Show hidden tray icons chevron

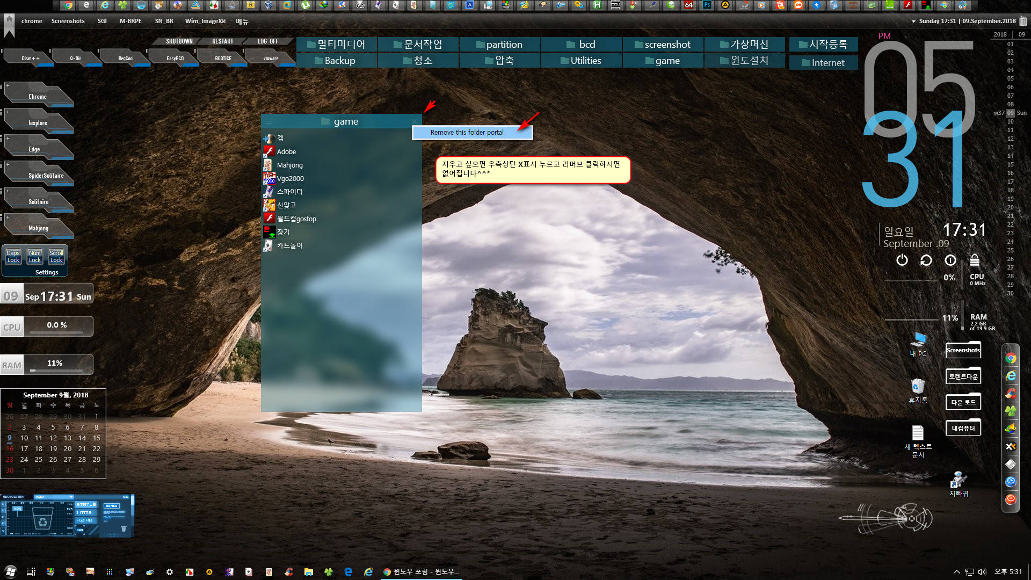point(956,572)
